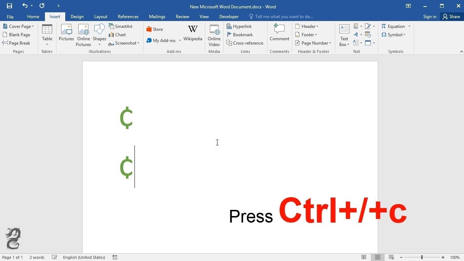Expand the Header dropdown
The image size is (464, 261).
tap(308, 26)
